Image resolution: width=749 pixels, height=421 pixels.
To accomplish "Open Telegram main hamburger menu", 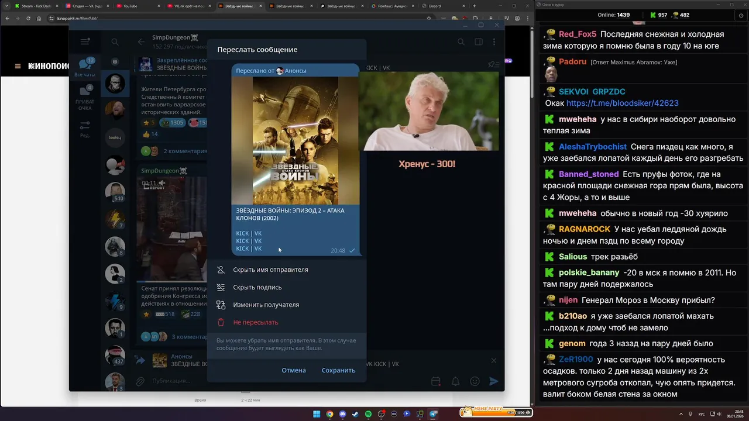I will 85,42.
